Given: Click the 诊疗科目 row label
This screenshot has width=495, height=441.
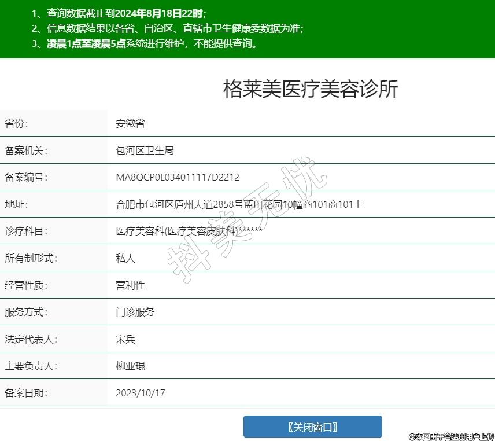Looking at the screenshot, I should click(x=26, y=231).
